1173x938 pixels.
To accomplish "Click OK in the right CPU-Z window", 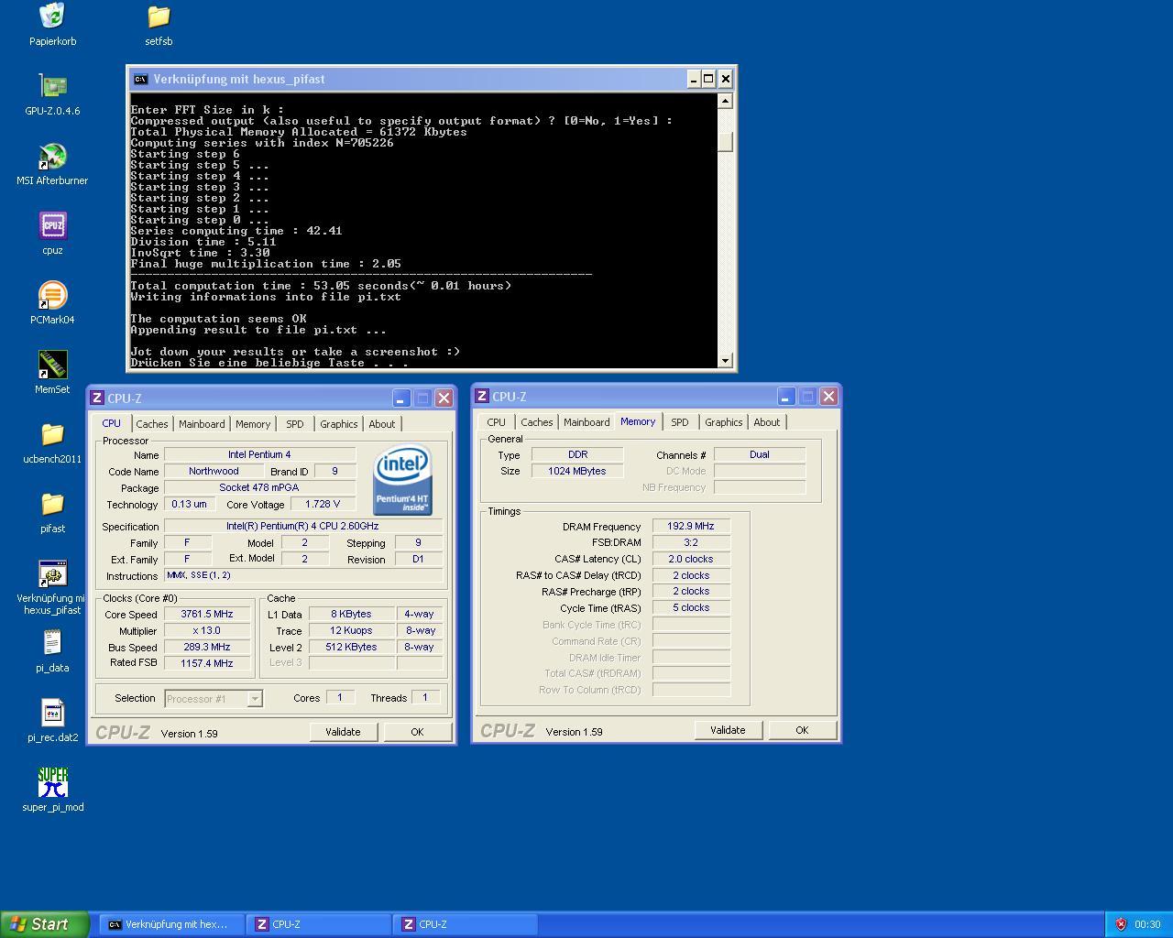I will click(802, 730).
